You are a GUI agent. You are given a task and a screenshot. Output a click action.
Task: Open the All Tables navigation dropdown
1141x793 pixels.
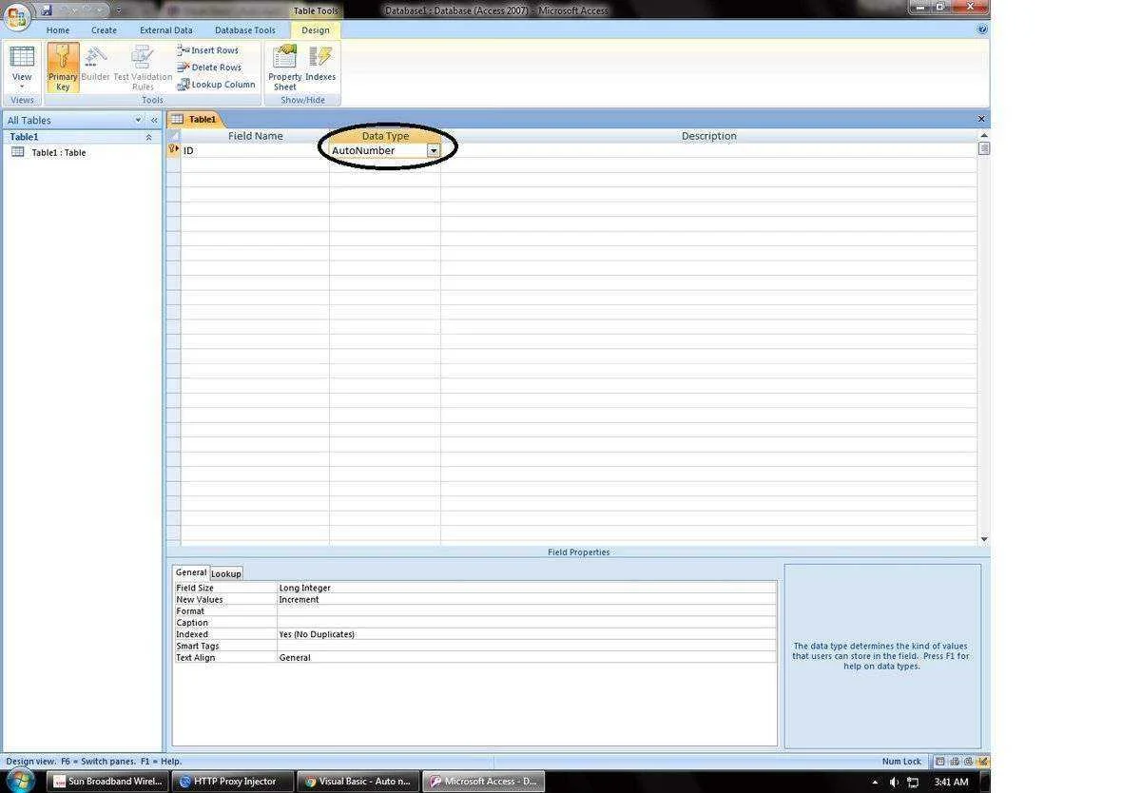[x=138, y=121]
